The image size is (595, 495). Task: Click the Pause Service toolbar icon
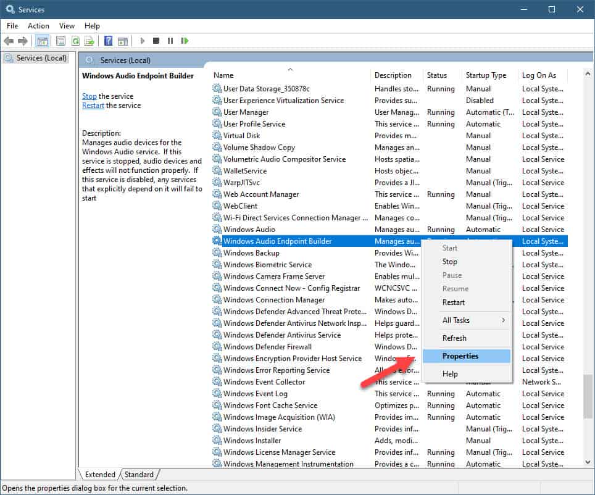coord(170,41)
